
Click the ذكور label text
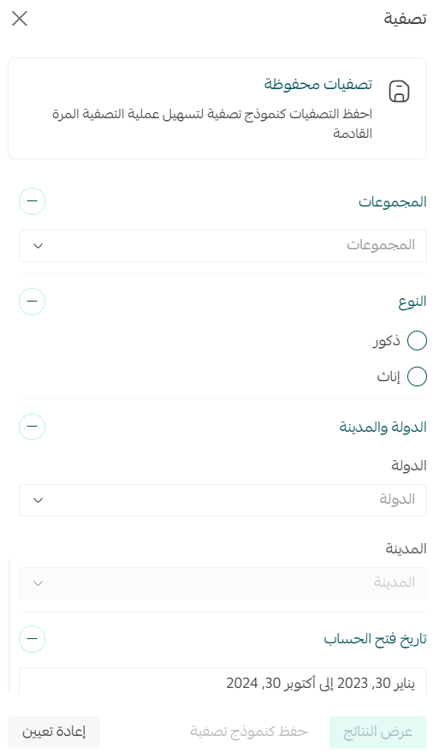[x=387, y=341]
